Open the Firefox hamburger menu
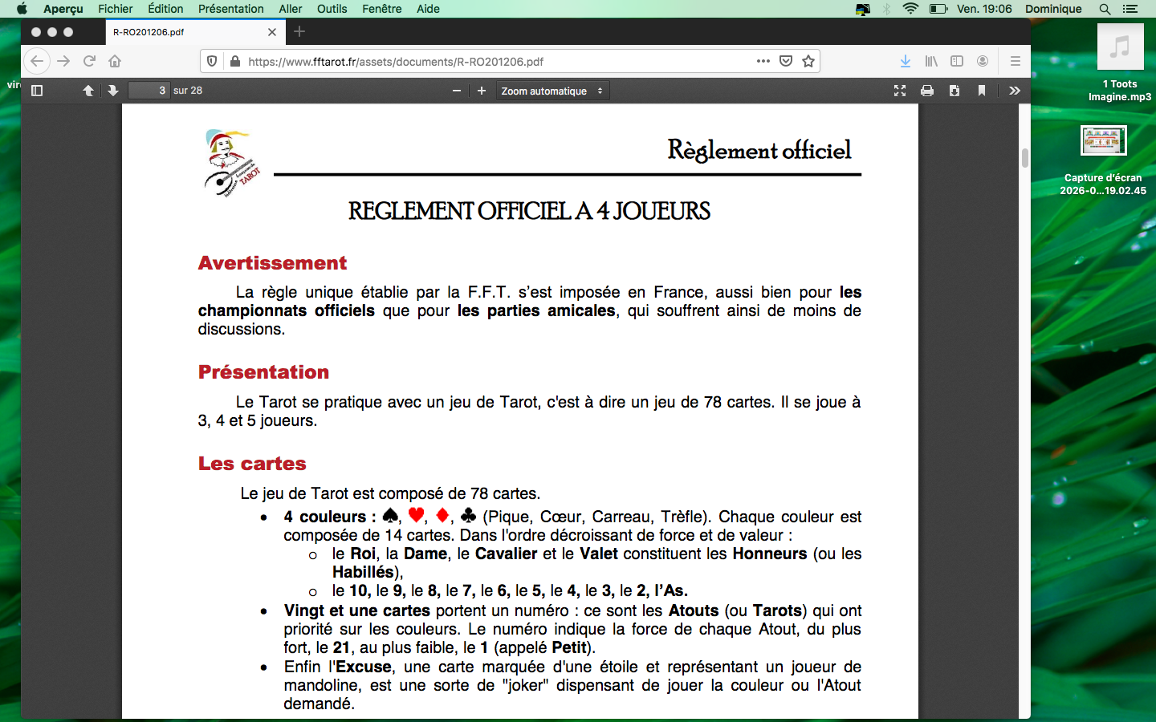Viewport: 1156px width, 722px height. [1016, 61]
